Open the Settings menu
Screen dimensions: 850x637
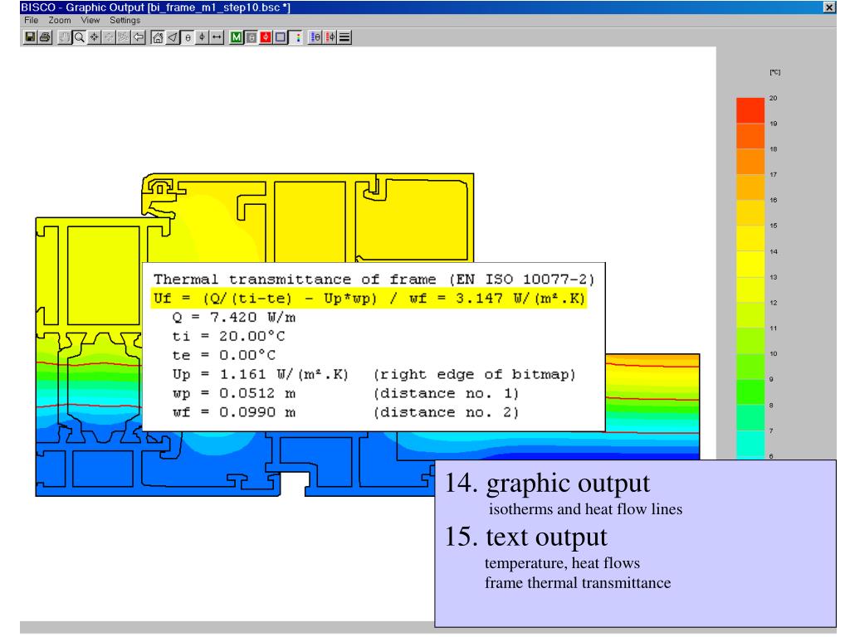pyautogui.click(x=125, y=20)
